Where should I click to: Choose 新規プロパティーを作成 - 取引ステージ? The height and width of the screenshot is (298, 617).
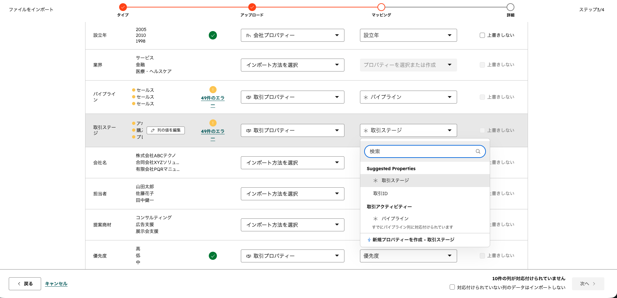click(425, 240)
